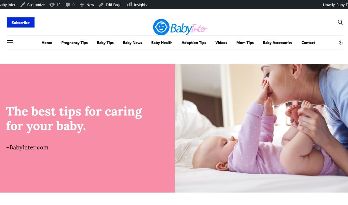Open Insights bar chart item

point(137,5)
